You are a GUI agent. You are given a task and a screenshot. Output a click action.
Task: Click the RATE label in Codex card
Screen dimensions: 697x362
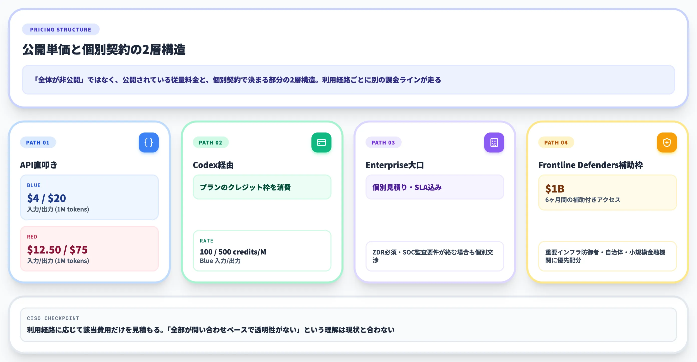coord(207,240)
